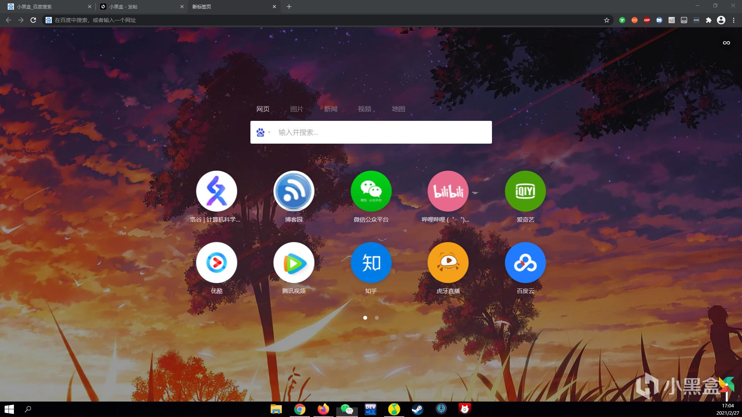Switch to second shortcuts page dot
Viewport: 742px width, 417px height.
click(377, 318)
